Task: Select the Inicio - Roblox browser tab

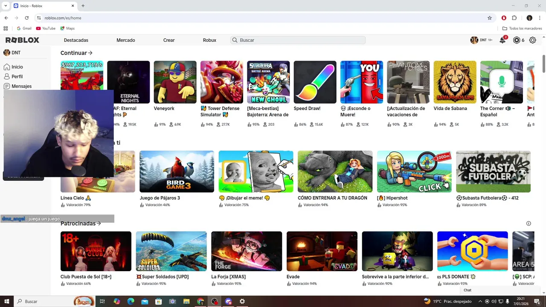Action: [x=44, y=6]
